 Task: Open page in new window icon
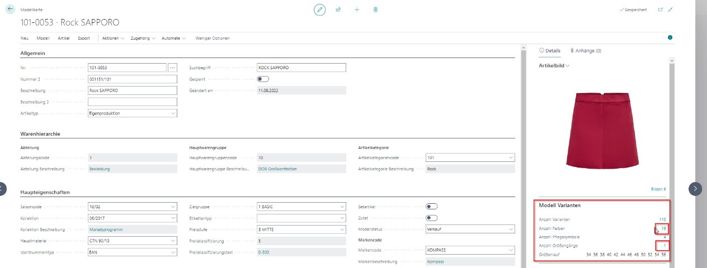pyautogui.click(x=660, y=9)
